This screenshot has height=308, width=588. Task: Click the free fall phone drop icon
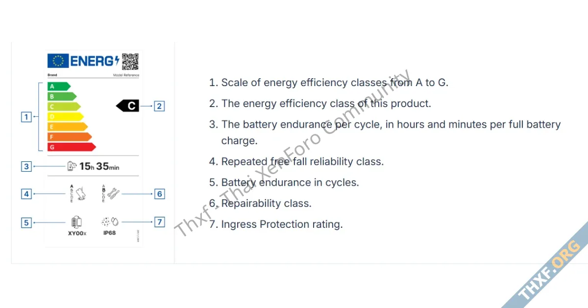(81, 193)
